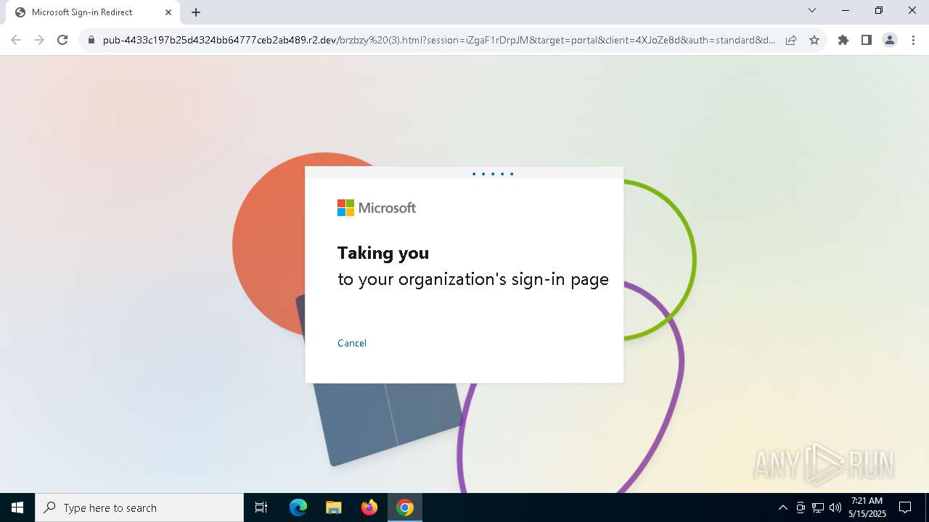Screen dimensions: 929x522
Task: Bookmark this tab with the star icon
Action: pyautogui.click(x=814, y=40)
